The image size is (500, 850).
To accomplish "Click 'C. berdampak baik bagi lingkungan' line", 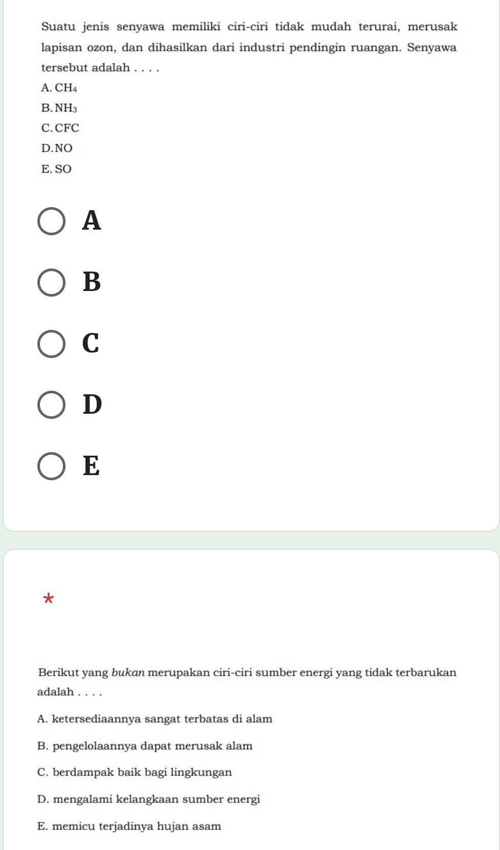I will [x=135, y=772].
